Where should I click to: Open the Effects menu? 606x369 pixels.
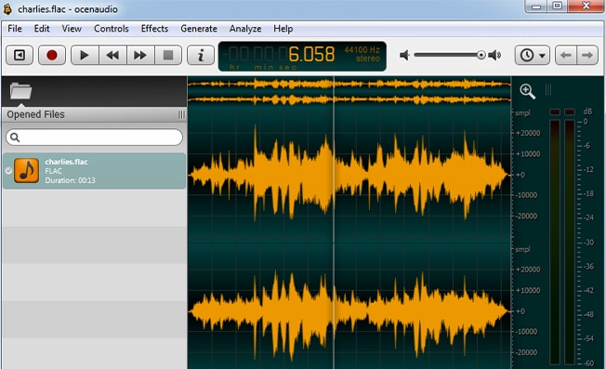click(x=154, y=29)
